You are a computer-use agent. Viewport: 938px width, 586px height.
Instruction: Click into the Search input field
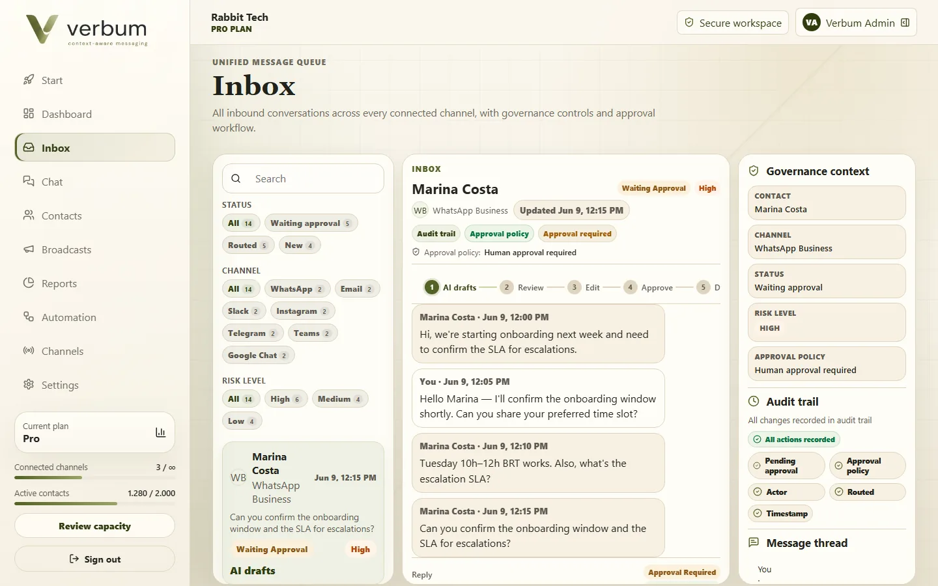(303, 178)
